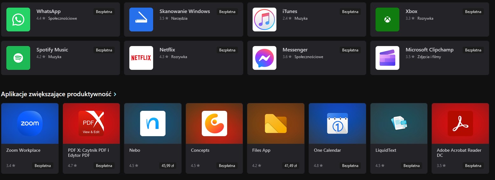The image size is (495, 180).
Task: Open the Zoom Workplace logo tile
Action: (x=30, y=123)
